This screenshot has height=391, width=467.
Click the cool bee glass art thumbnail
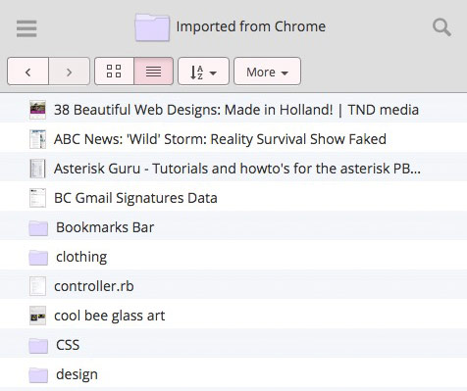(37, 316)
